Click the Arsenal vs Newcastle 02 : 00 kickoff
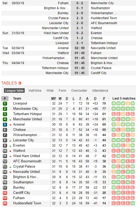The image size is (136, 207). coord(80,48)
